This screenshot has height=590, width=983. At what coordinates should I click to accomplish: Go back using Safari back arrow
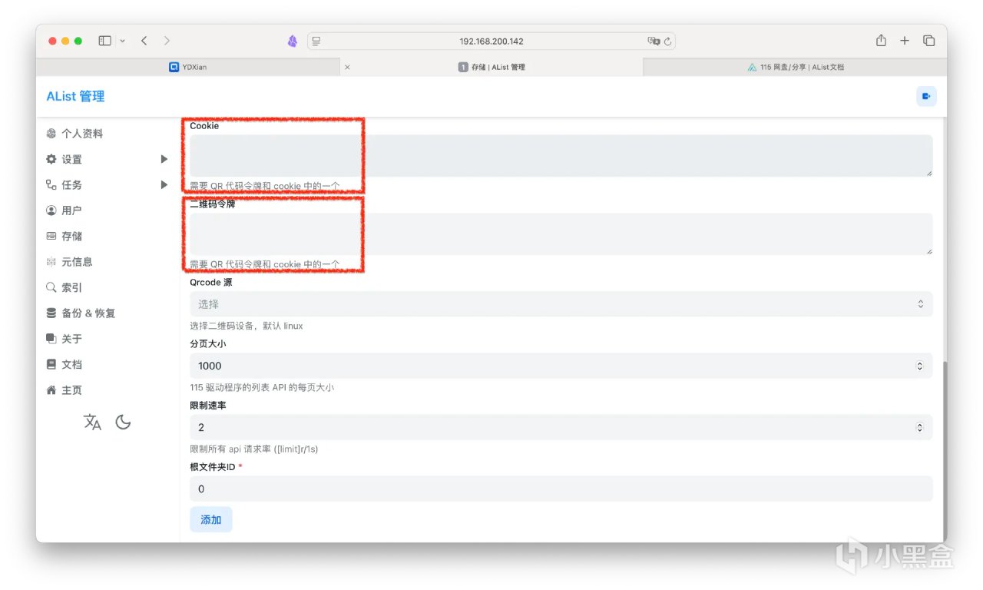coord(144,41)
